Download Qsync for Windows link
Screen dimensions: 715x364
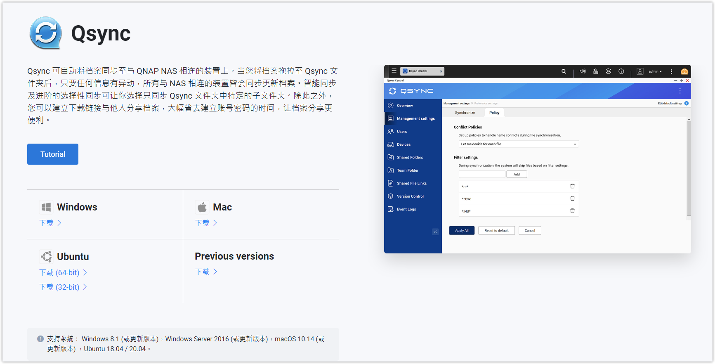click(x=50, y=223)
